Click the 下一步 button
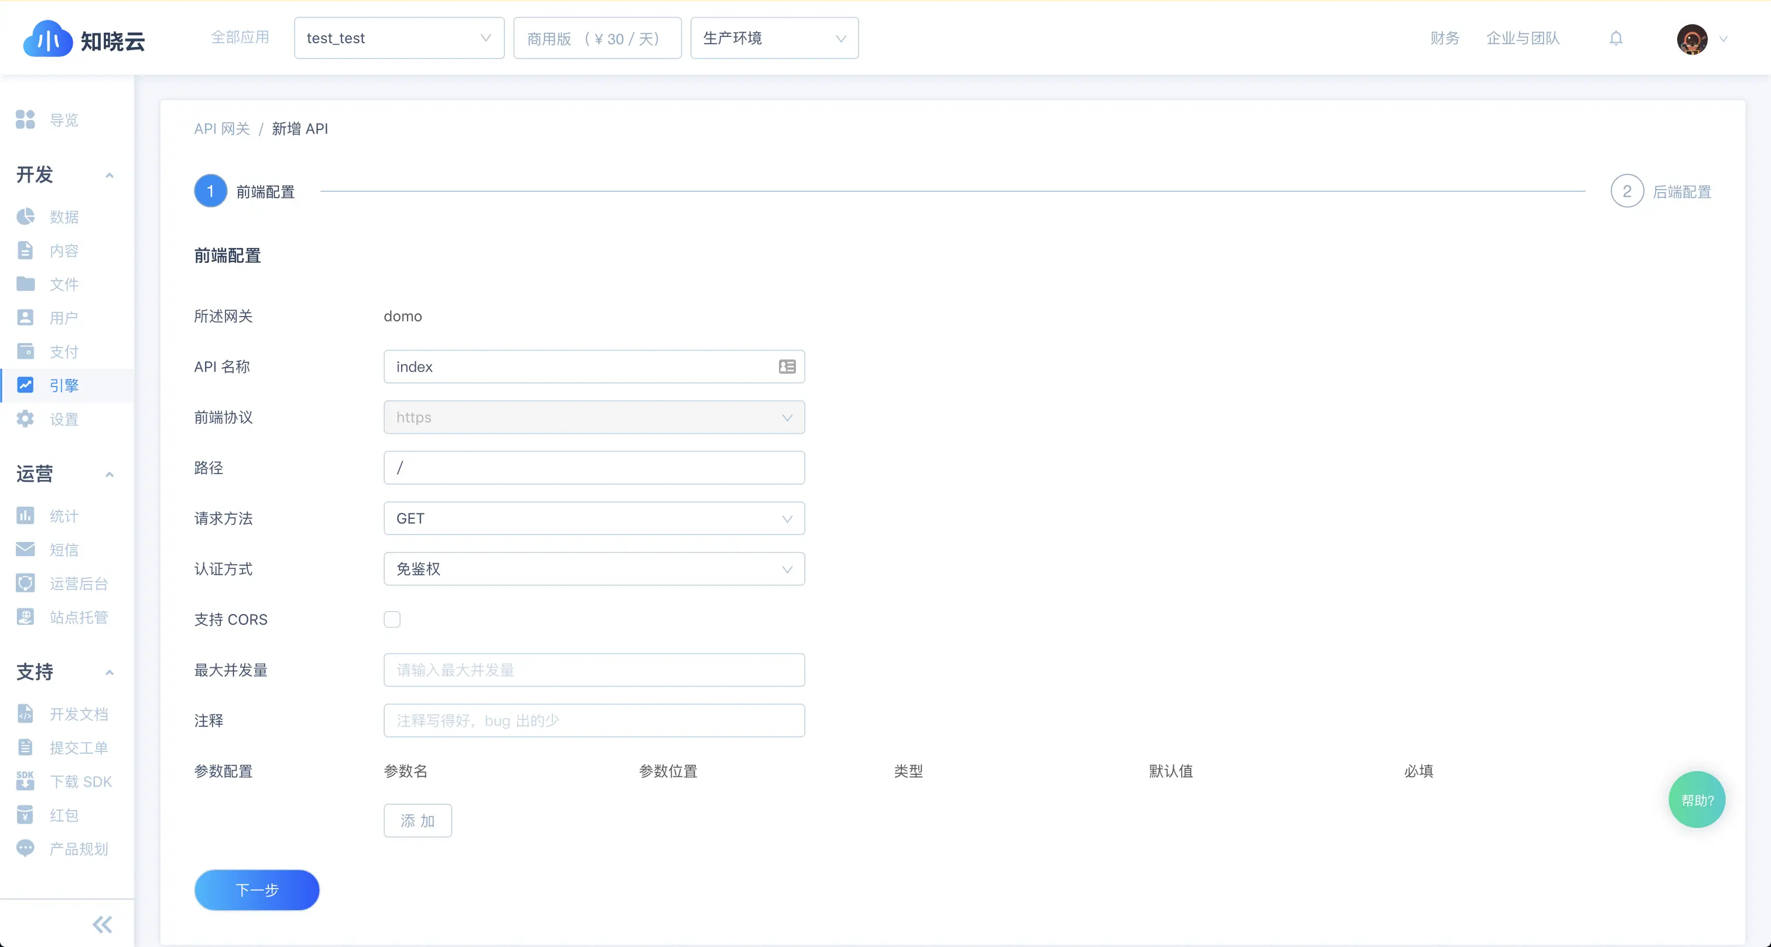Viewport: 1771px width, 947px height. [257, 890]
